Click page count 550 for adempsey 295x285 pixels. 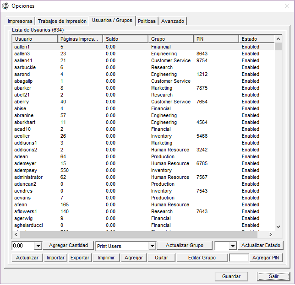pos(65,170)
